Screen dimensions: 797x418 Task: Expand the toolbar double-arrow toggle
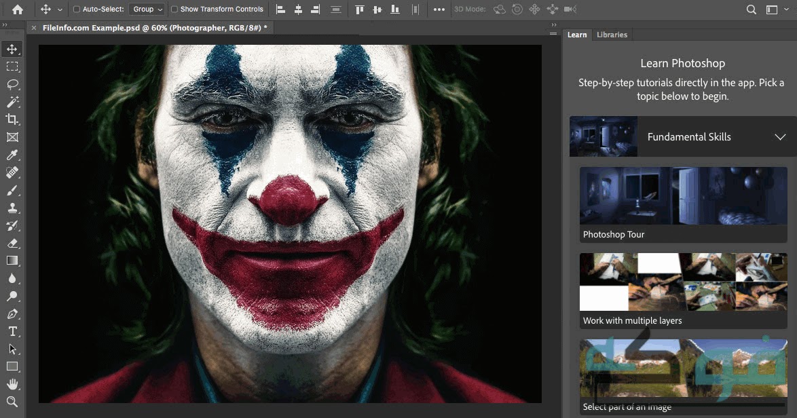tap(5, 25)
